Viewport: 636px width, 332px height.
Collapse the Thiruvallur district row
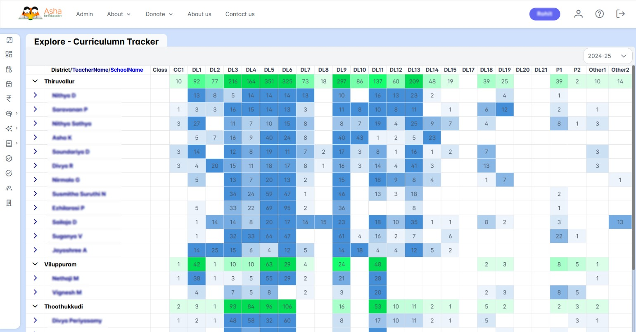35,81
